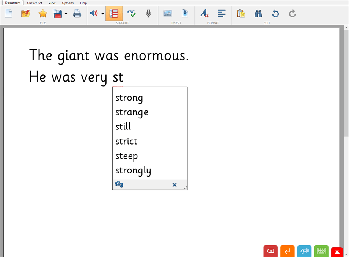349x257 pixels.
Task: Open an existing file
Action: pos(25,13)
